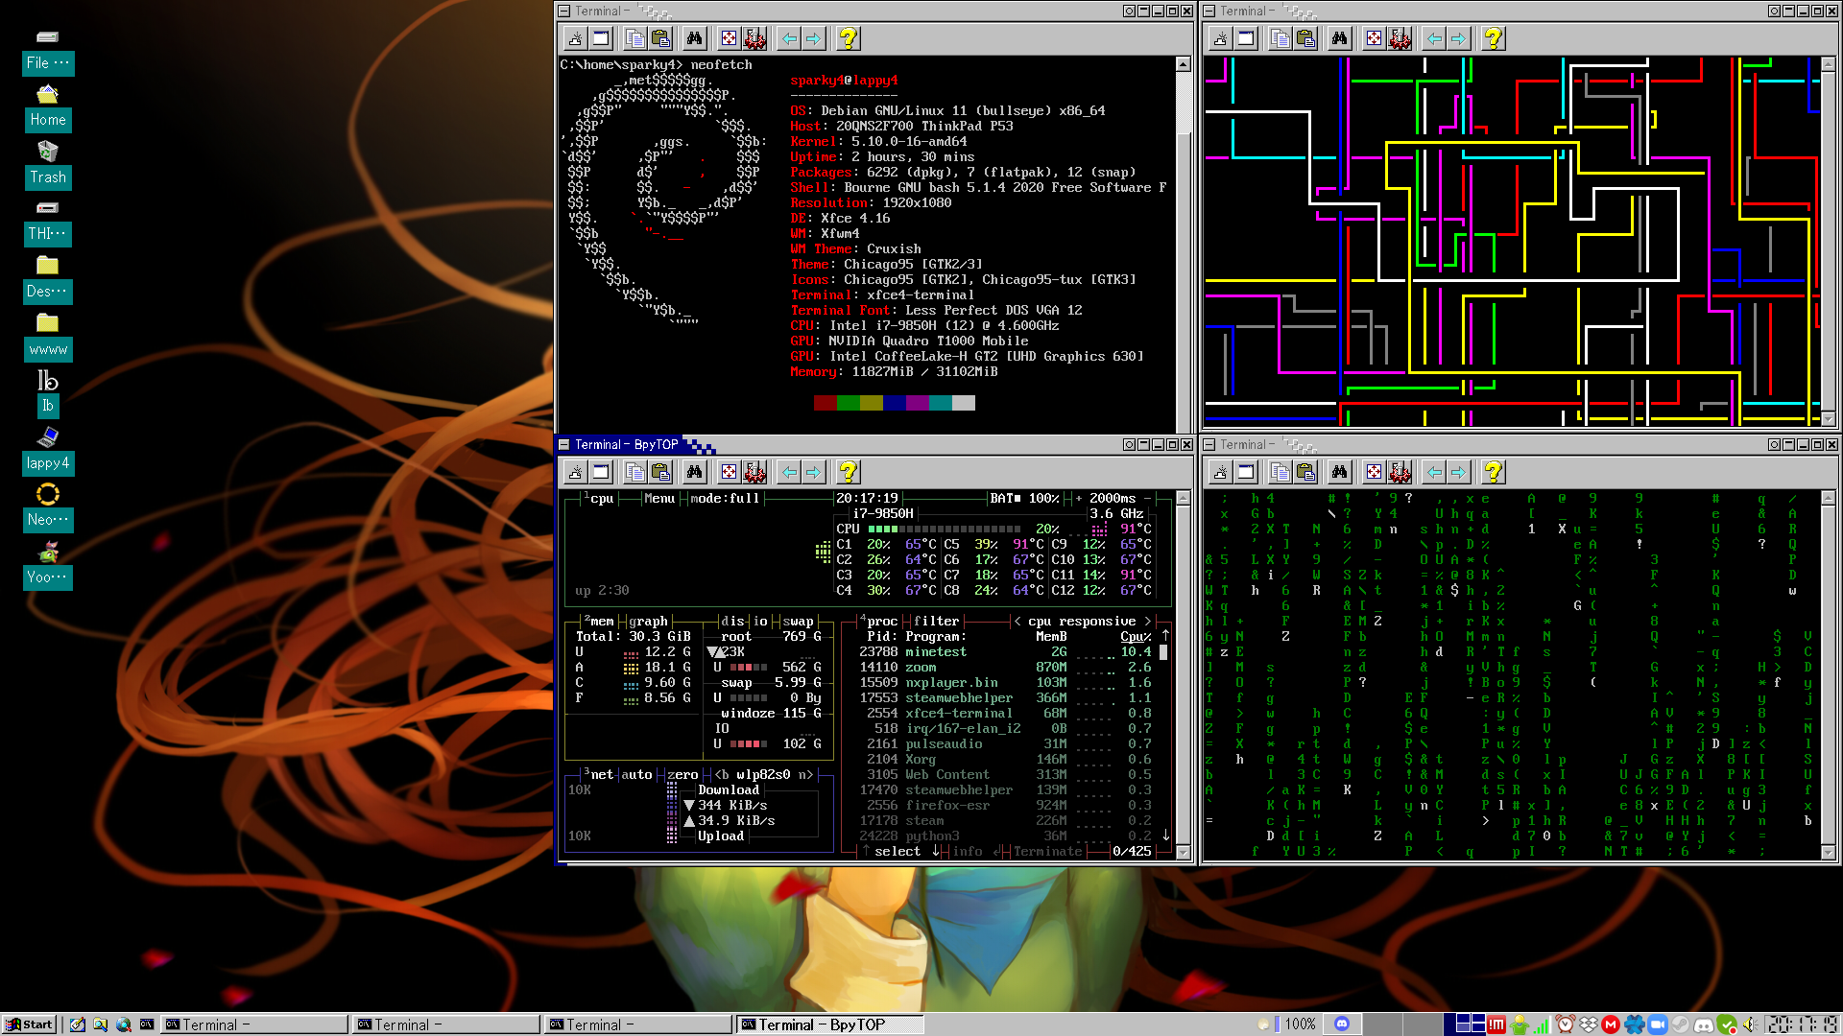Open the BpyTOP Menu item
The image size is (1843, 1036).
click(658, 499)
